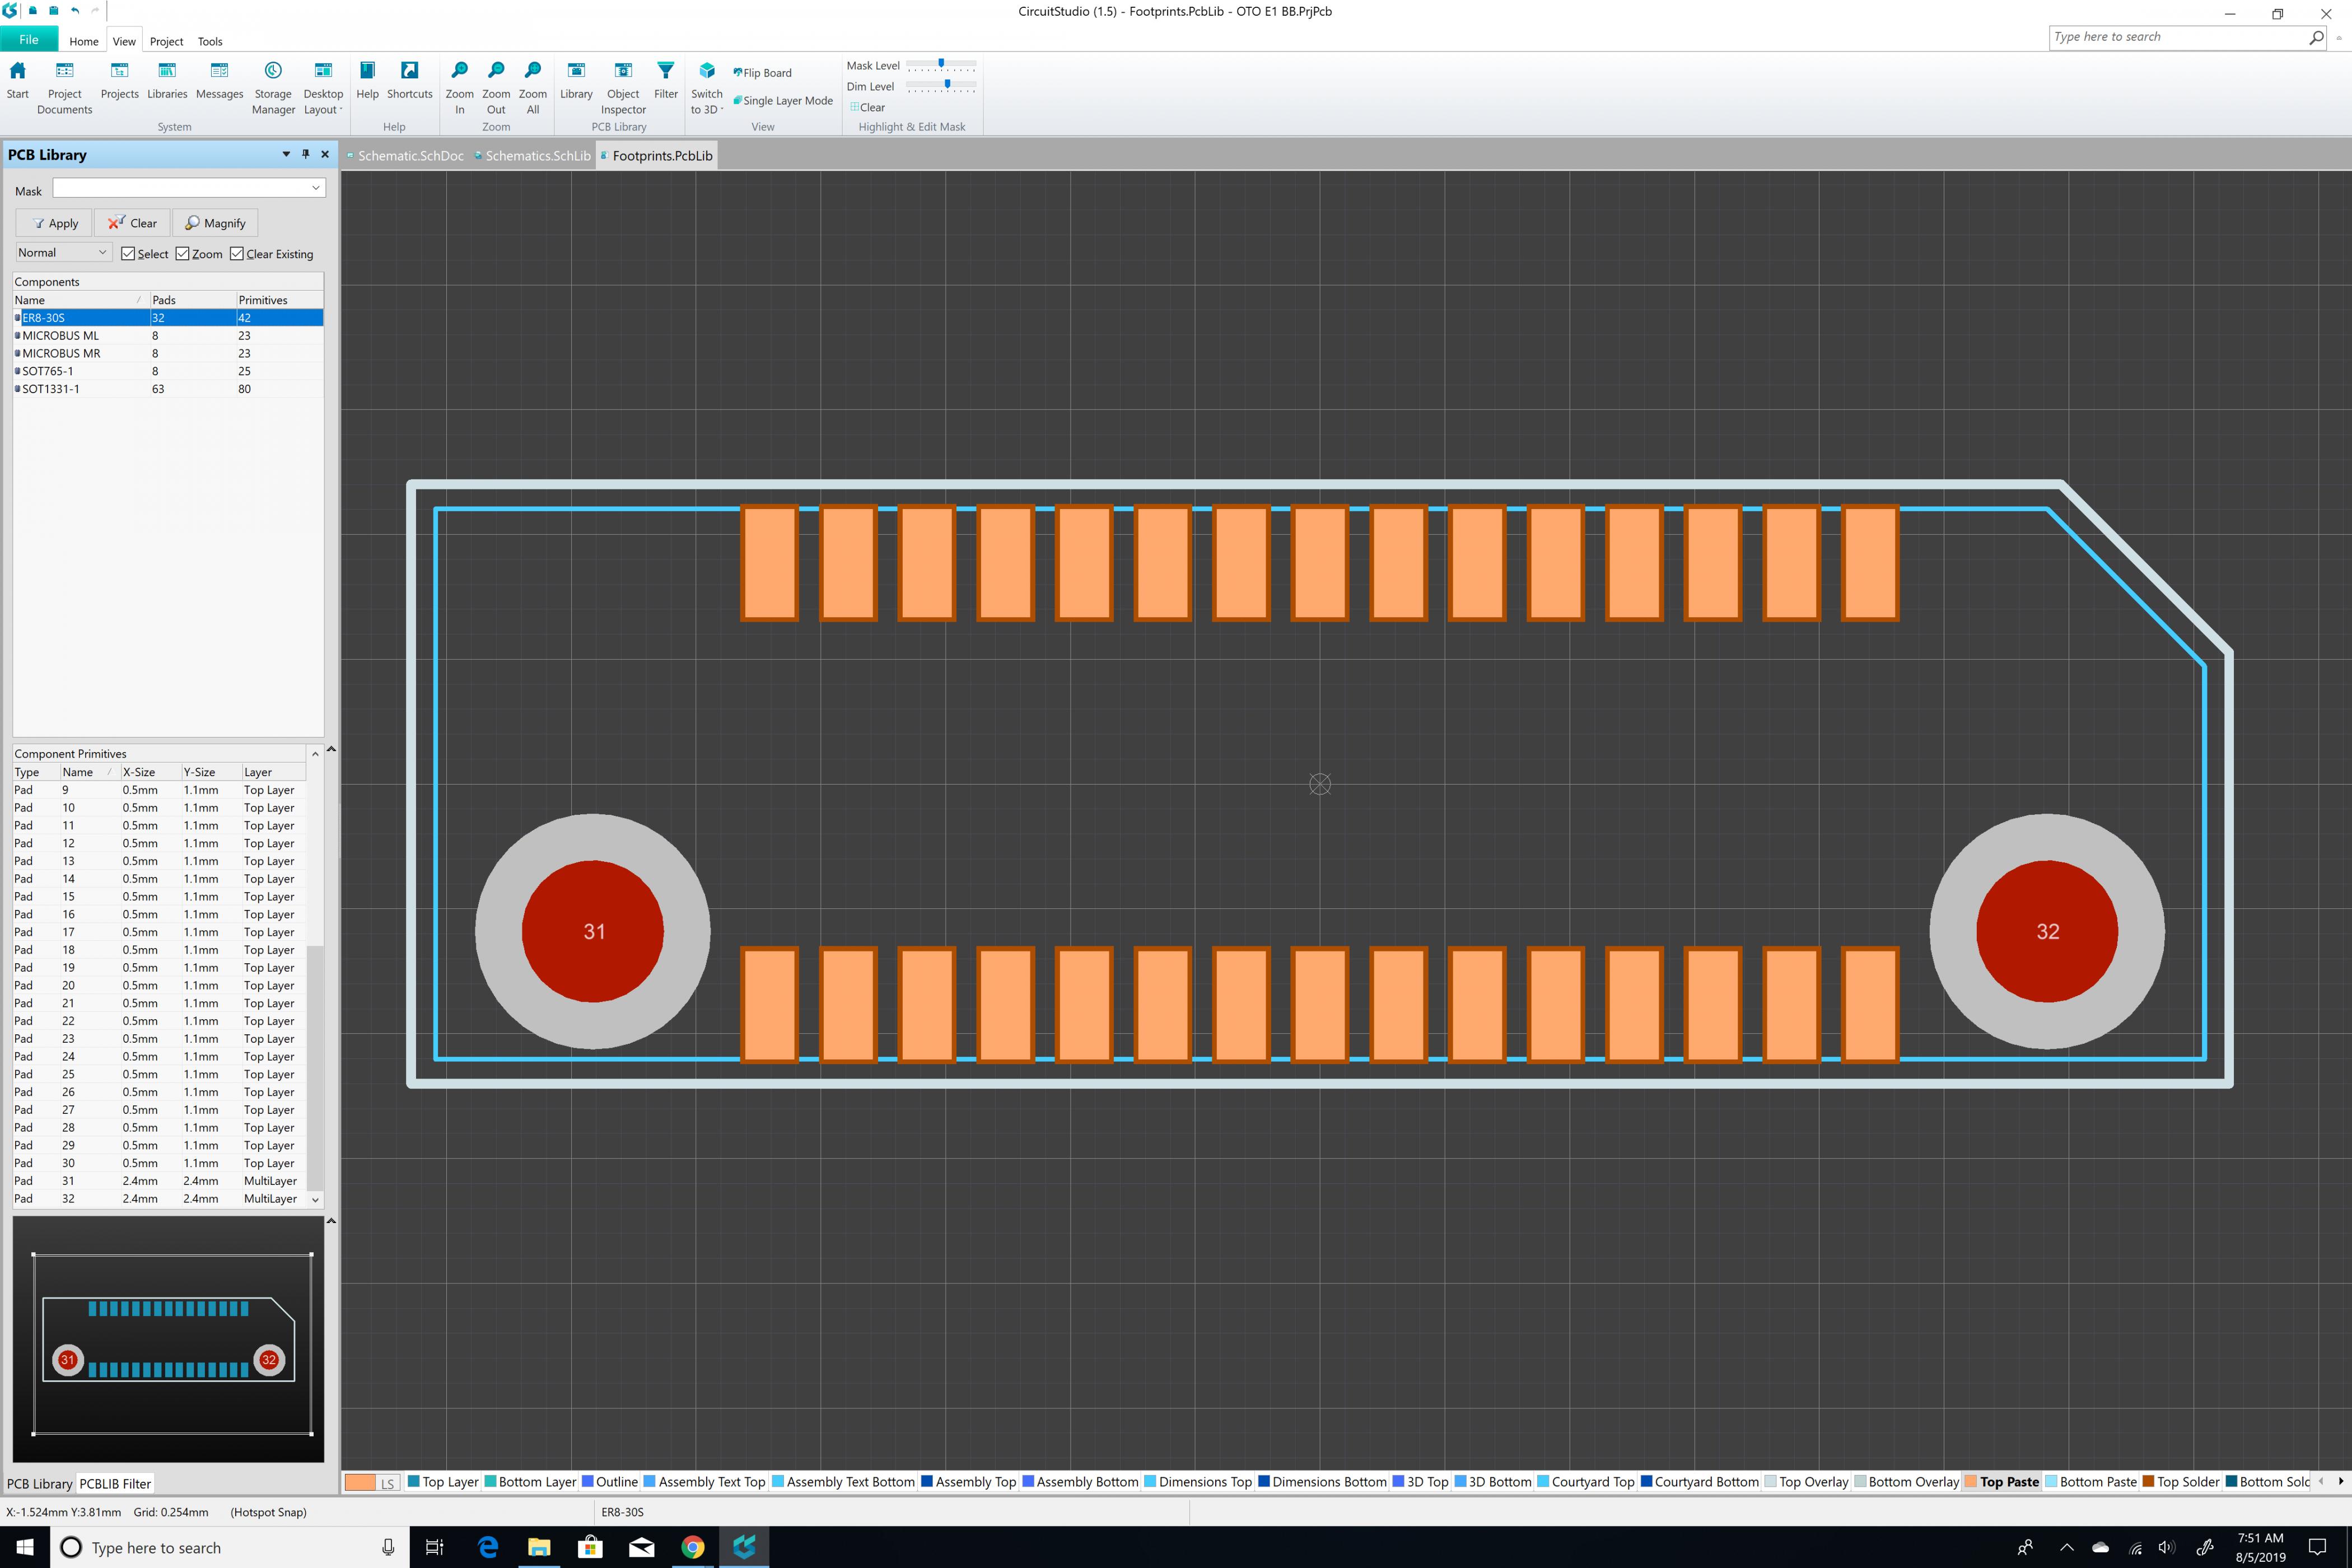Open the File menu
The width and height of the screenshot is (2352, 1568).
29,40
